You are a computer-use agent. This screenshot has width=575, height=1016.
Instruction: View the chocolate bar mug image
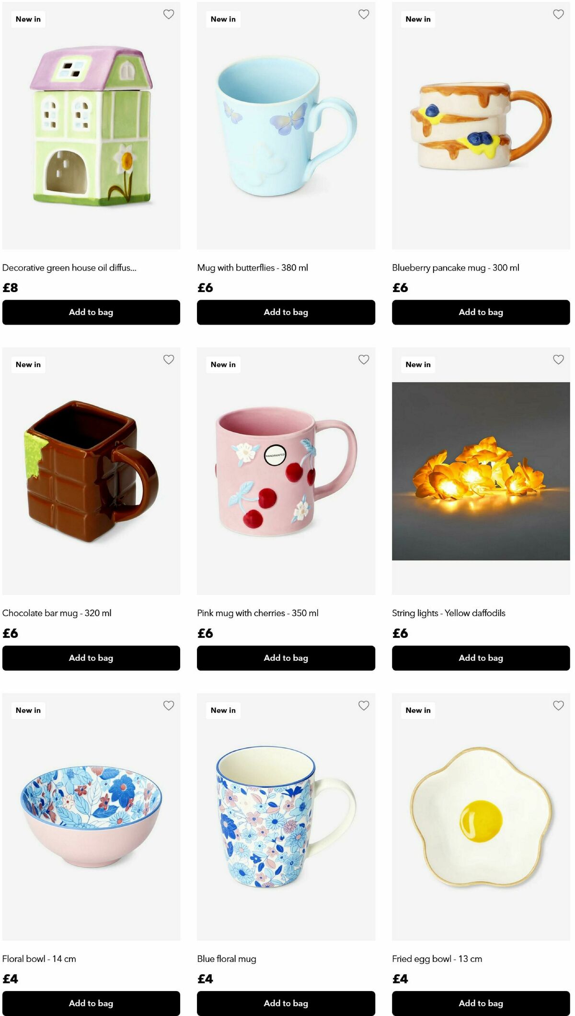click(x=91, y=471)
